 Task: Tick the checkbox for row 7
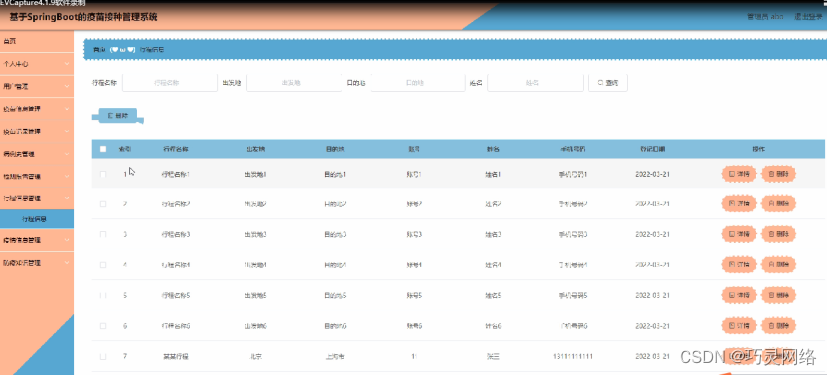tap(103, 356)
